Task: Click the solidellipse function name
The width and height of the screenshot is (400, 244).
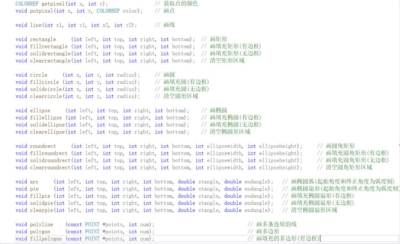Action: (x=47, y=125)
